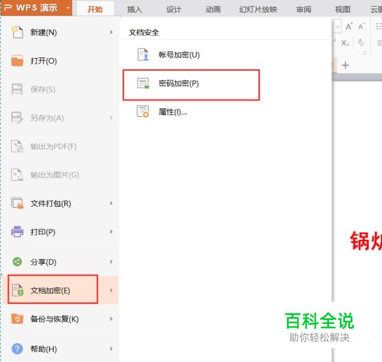The height and width of the screenshot is (362, 382).
Task: Expand the 文档加密(E) submenu arrow
Action: click(x=112, y=290)
